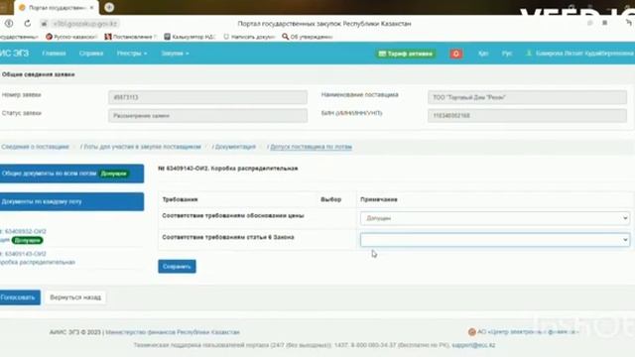Open the Русско-казахский bookmark
This screenshot has height=357, width=635.
coord(71,37)
